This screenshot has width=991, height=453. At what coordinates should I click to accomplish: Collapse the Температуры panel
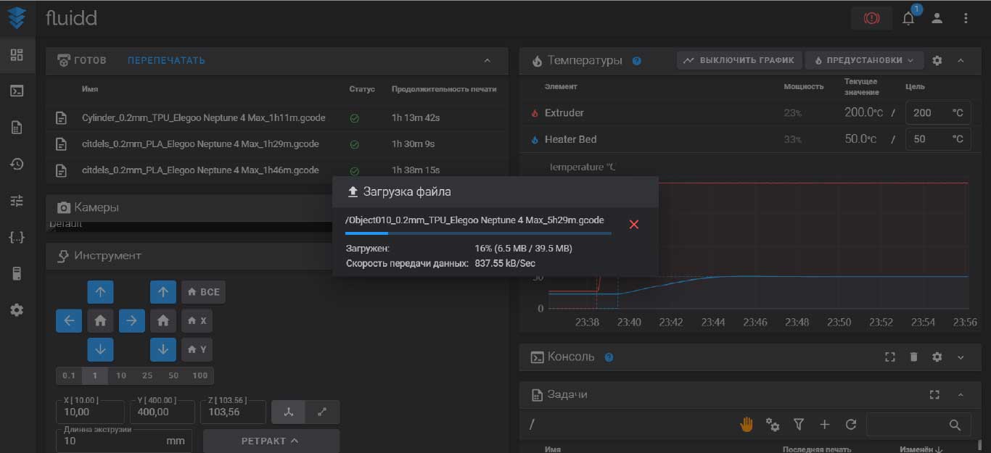[961, 61]
